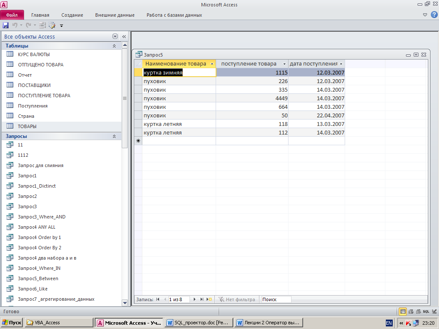The height and width of the screenshot is (329, 439).
Task: Click the navigation pane scroll-up arrow
Action: [125, 45]
